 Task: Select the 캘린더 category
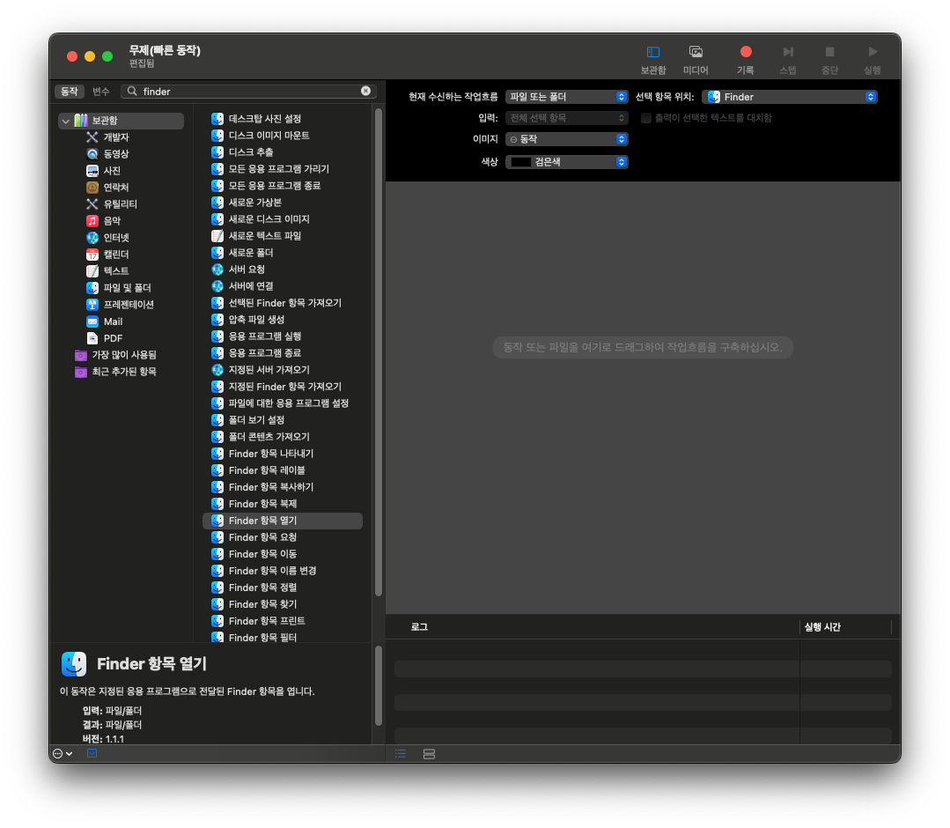[x=115, y=255]
